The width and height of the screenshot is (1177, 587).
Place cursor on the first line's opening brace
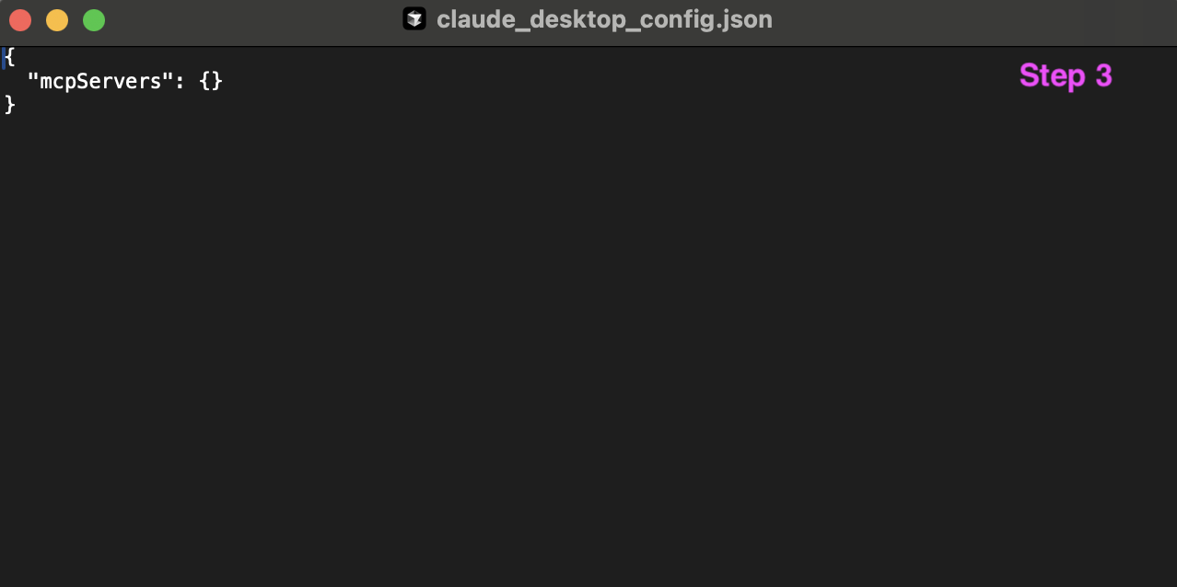click(x=10, y=57)
